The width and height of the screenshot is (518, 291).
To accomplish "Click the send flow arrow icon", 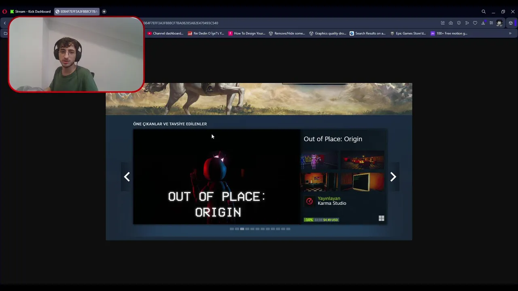I will point(467,23).
